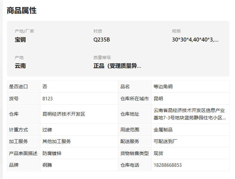Click the 商品属性 heading
235x179 pixels.
point(22,11)
